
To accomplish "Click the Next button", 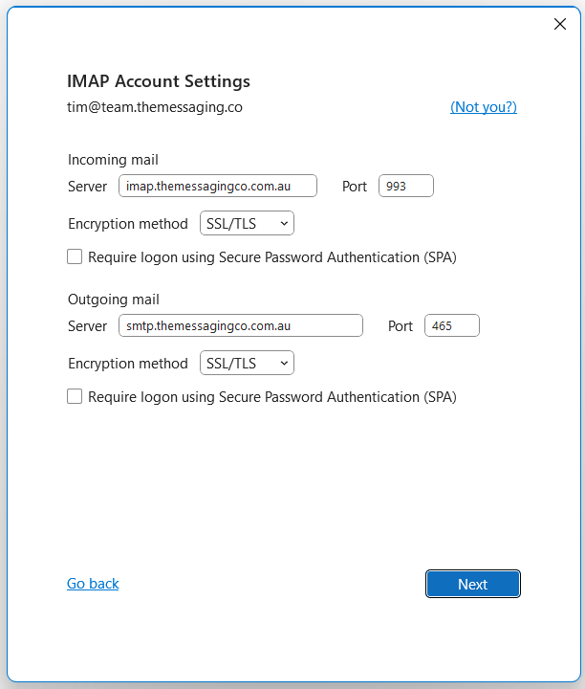I will click(472, 584).
